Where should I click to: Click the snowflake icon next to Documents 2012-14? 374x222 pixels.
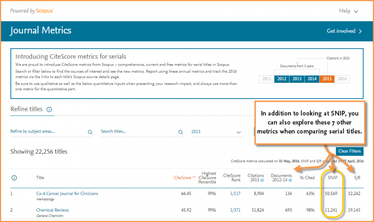point(290,180)
